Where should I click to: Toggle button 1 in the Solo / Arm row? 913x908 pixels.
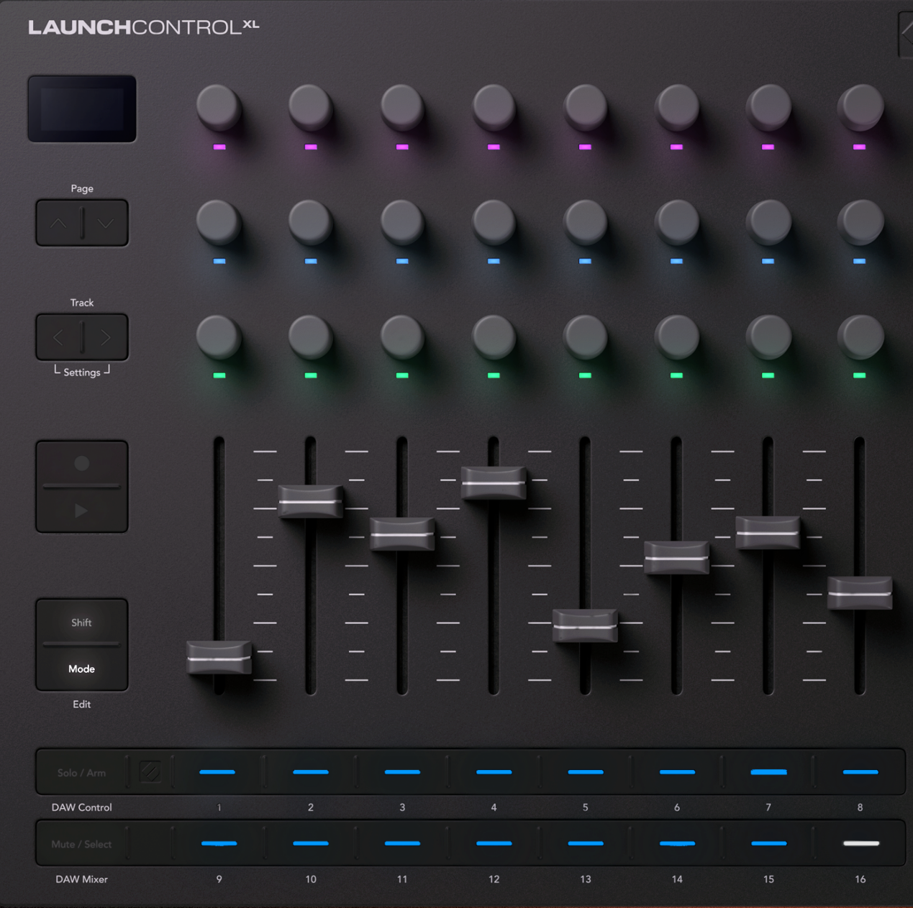click(218, 772)
